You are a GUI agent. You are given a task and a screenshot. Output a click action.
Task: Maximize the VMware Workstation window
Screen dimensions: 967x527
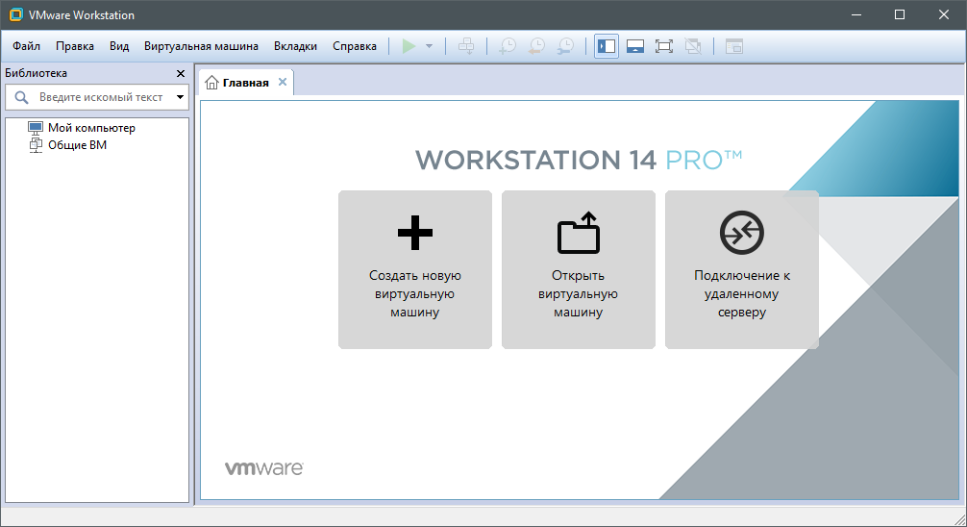[x=900, y=14]
